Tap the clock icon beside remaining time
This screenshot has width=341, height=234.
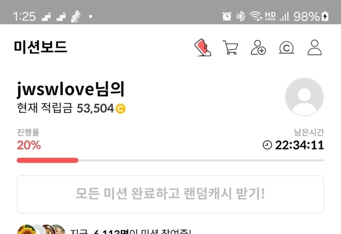tap(267, 145)
